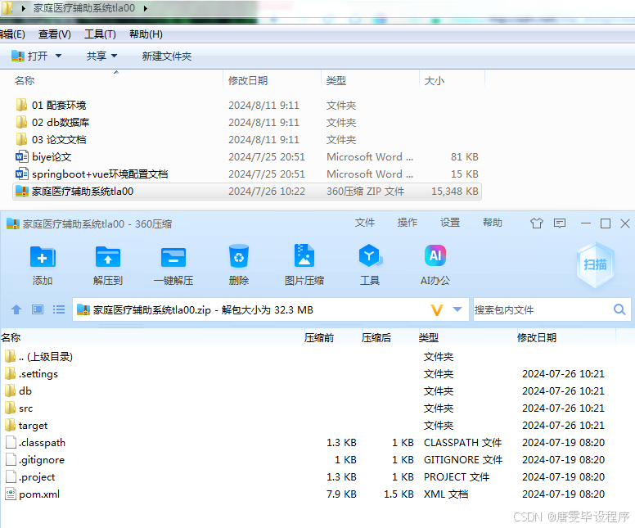Open the 文件 menu in 360压缩
Viewport: 635px width, 528px height.
coord(364,223)
